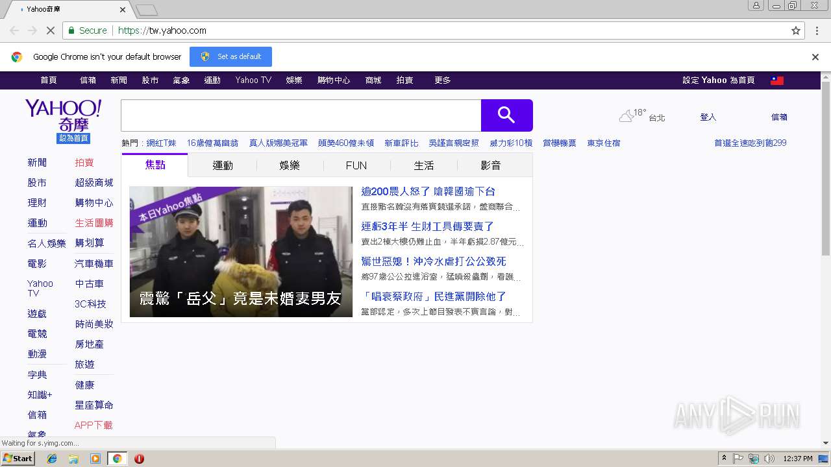
Task: Open Internet Explorer from the taskbar
Action: click(x=52, y=459)
